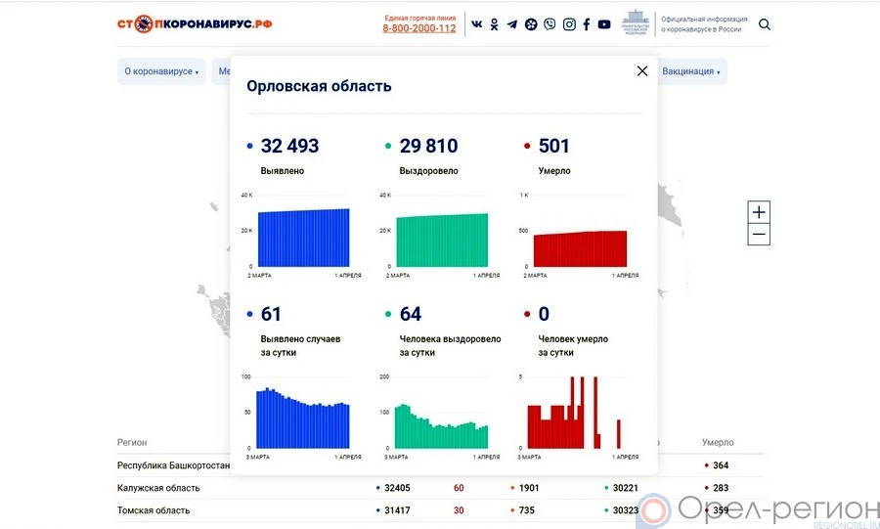This screenshot has height=529, width=880.
Task: Open the Instagram icon link
Action: point(569,24)
